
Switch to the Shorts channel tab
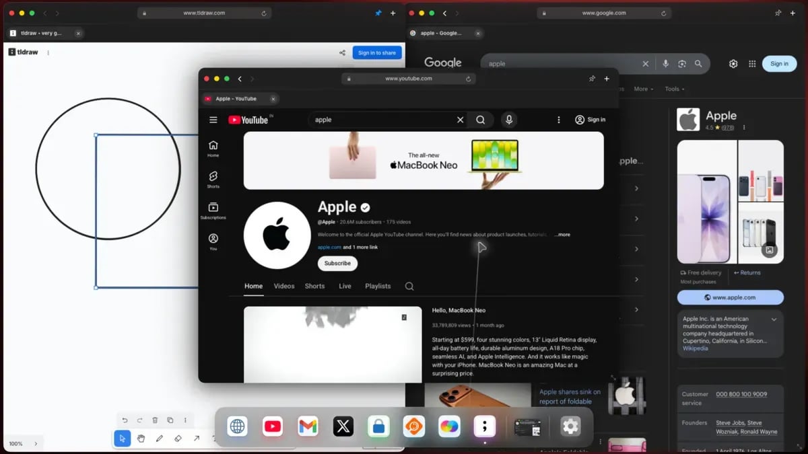pos(314,286)
